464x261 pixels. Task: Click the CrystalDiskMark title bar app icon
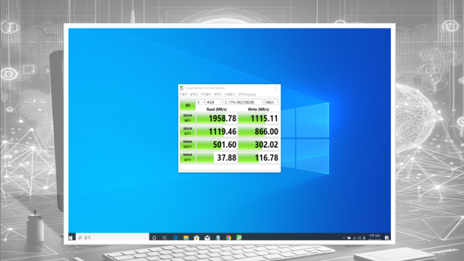click(x=181, y=88)
